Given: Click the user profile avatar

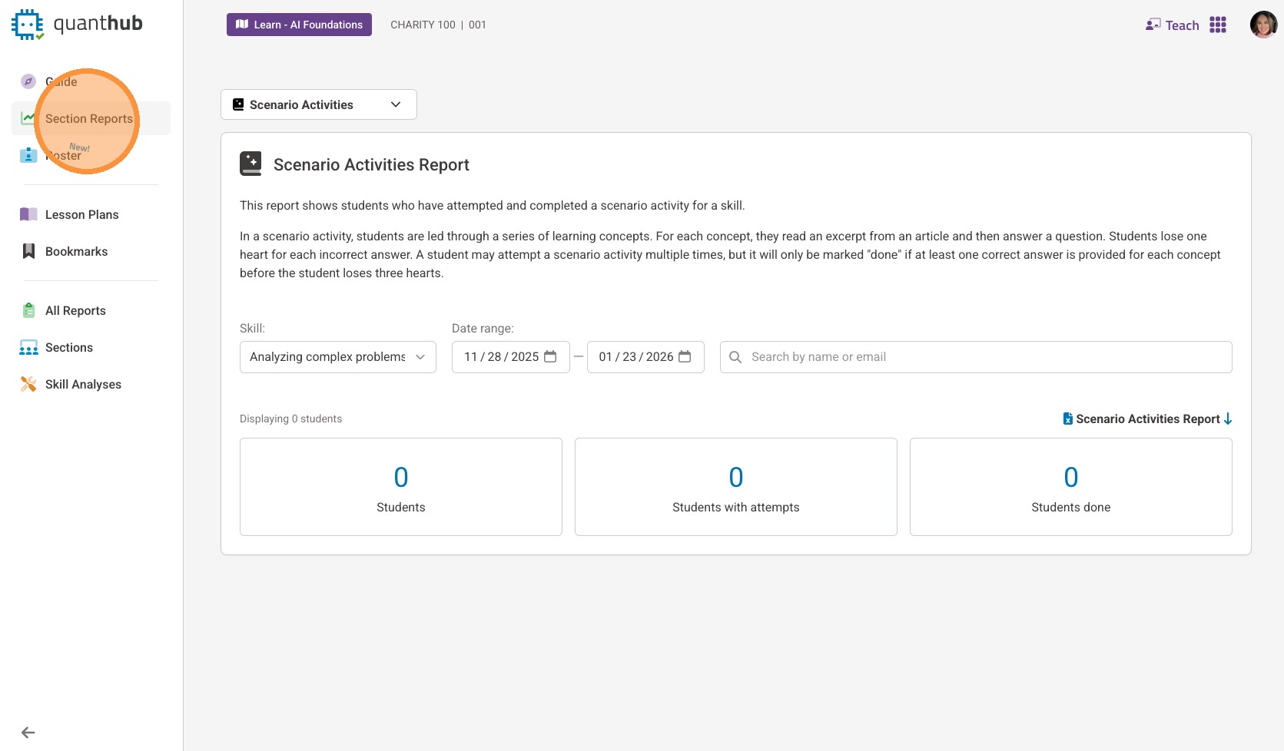Looking at the screenshot, I should coord(1263,25).
